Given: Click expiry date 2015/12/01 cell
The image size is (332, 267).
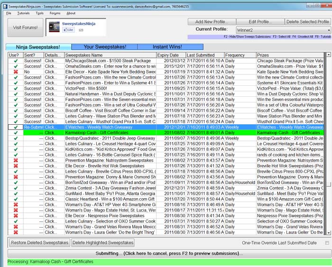Looking at the screenshot, I should point(172,66).
